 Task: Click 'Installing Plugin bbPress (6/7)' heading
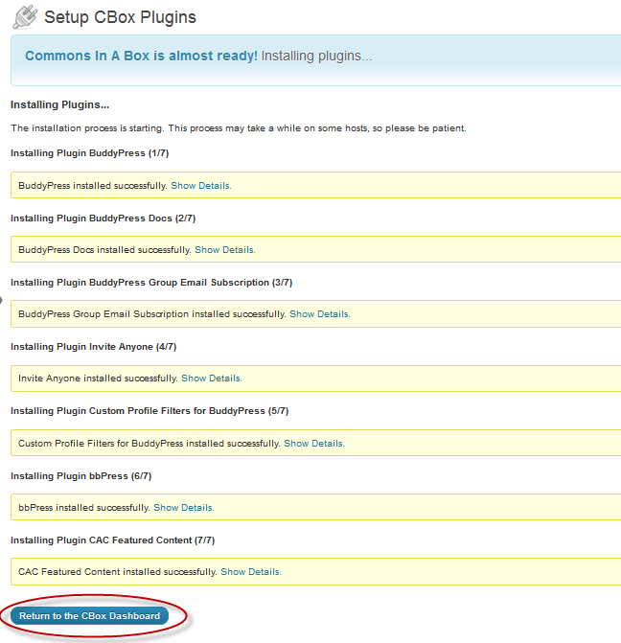point(81,476)
